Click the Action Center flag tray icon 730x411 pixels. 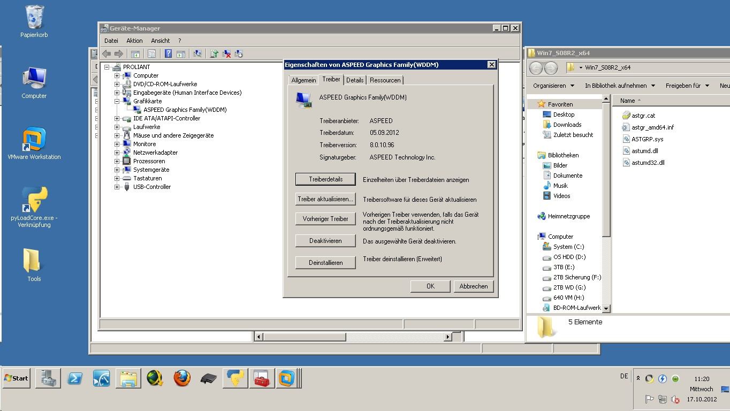(x=650, y=399)
